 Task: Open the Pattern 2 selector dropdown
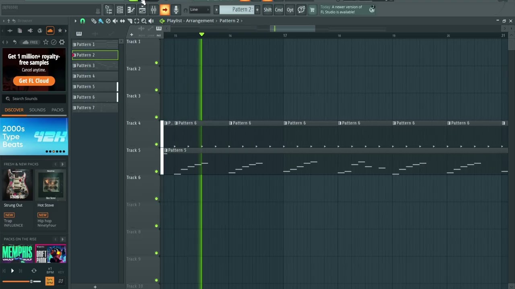[237, 10]
